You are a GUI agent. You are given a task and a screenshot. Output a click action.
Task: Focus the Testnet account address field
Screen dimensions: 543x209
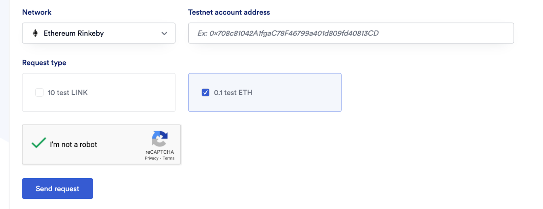click(351, 33)
